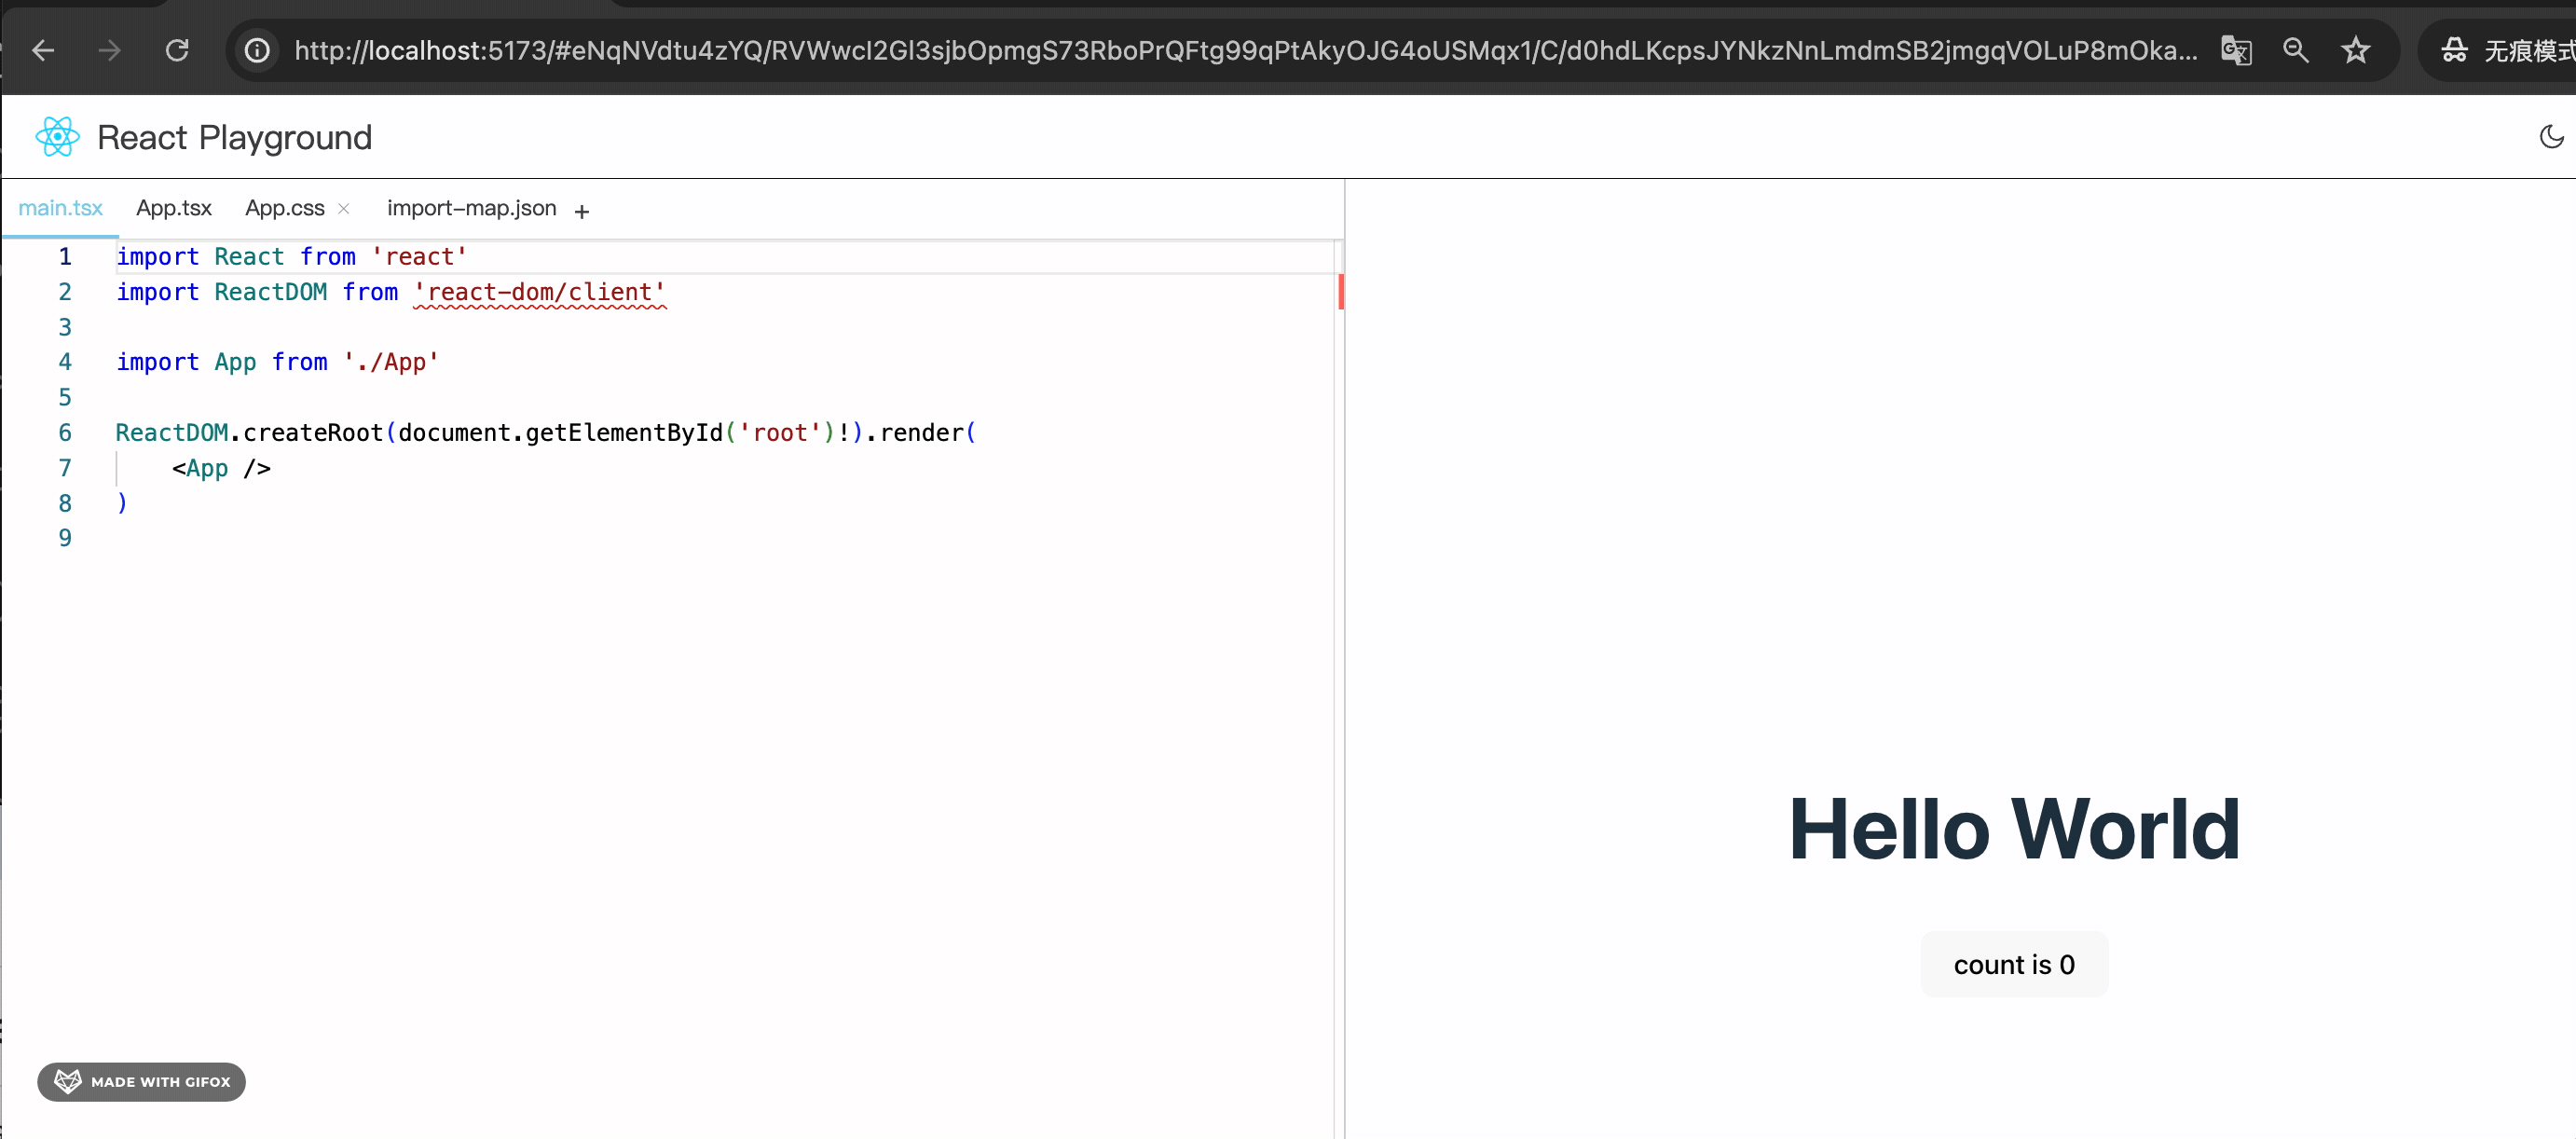
Task: Toggle dark mode with the moon icon
Action: click(2550, 137)
